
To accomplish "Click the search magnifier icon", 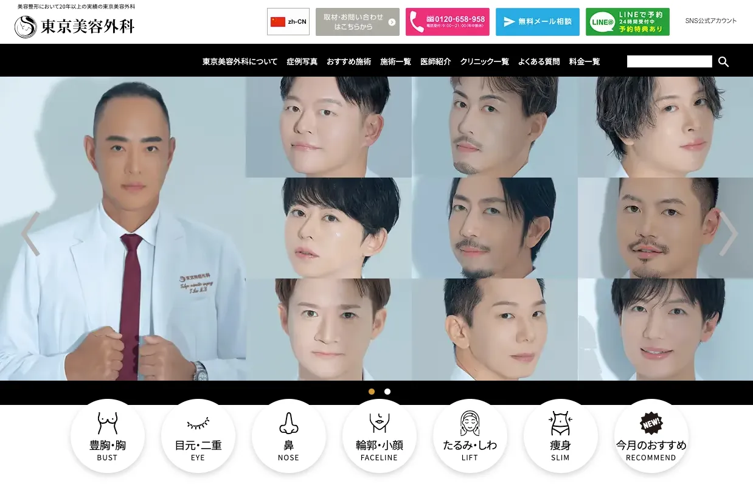I will point(723,61).
